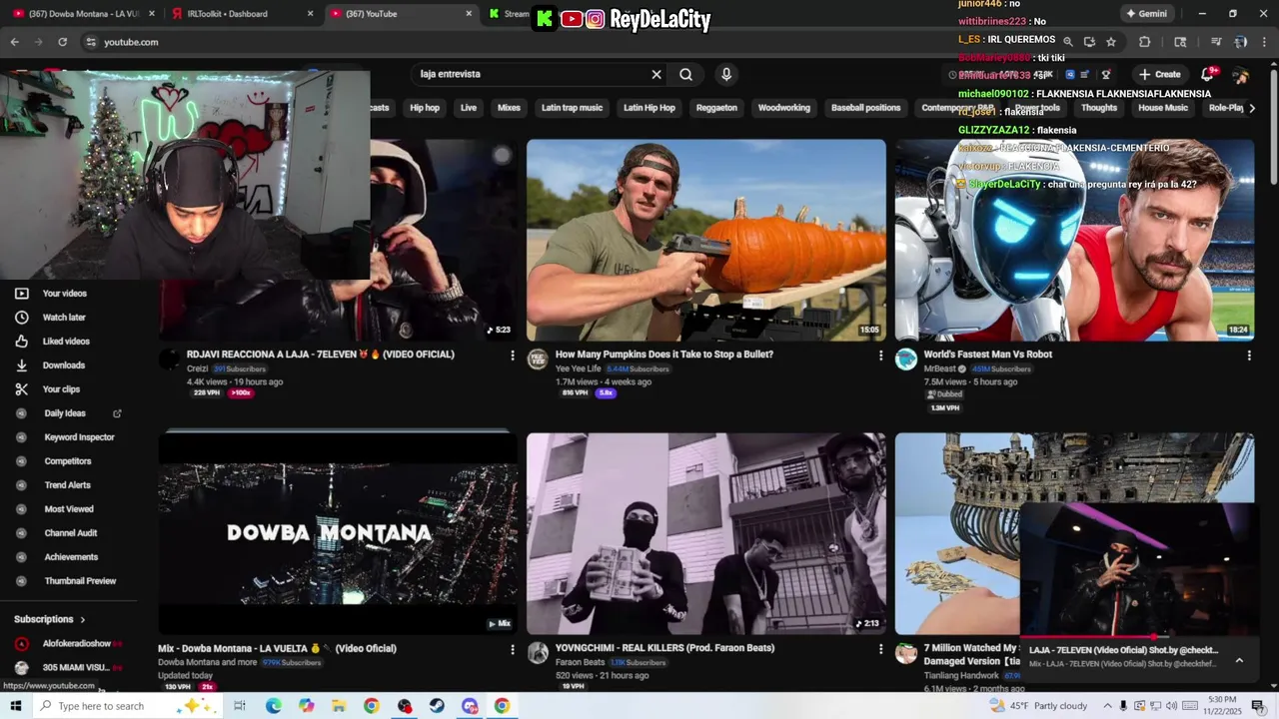Image resolution: width=1279 pixels, height=719 pixels.
Task: Open Microsoft Edge from the taskbar
Action: click(x=274, y=706)
